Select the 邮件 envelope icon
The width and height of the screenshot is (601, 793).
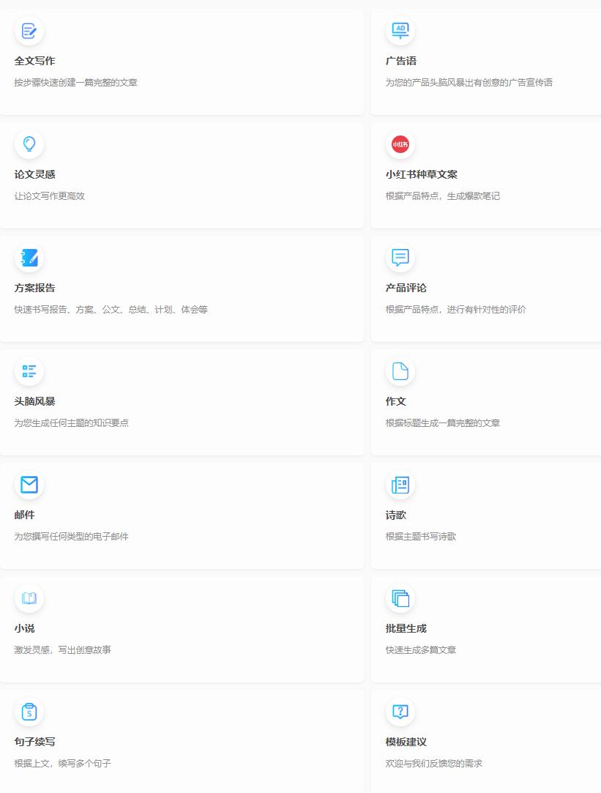[29, 485]
